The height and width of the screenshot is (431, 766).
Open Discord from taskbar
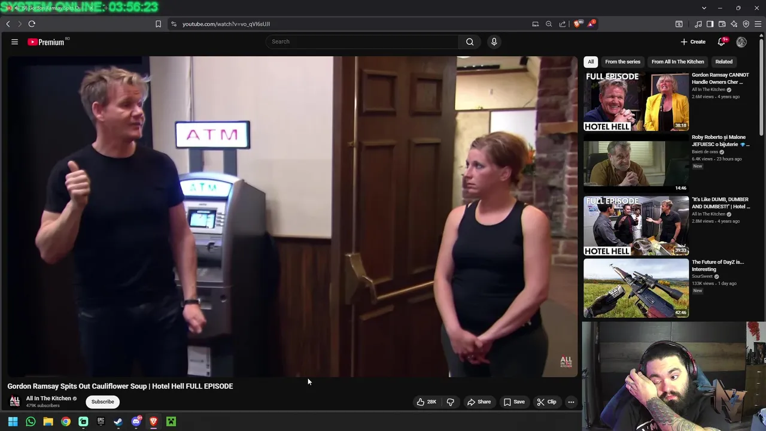pos(136,421)
